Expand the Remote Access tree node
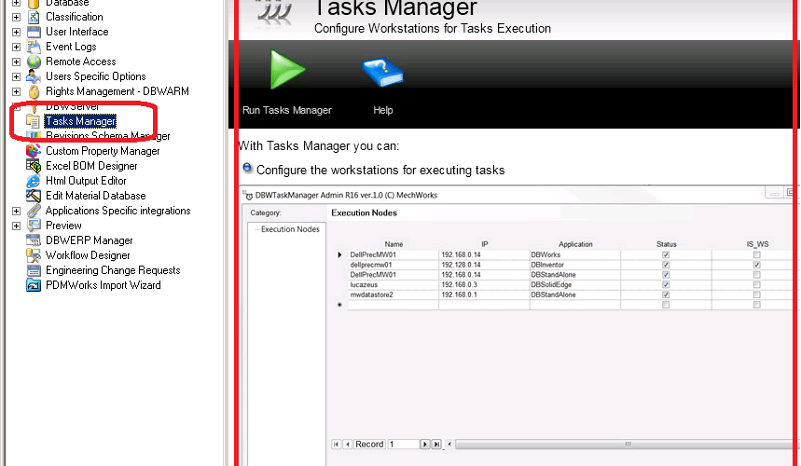Viewport: 801px width, 466px height. (x=17, y=62)
